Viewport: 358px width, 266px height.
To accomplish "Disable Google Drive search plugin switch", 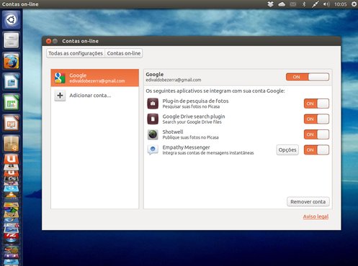I will [316, 119].
